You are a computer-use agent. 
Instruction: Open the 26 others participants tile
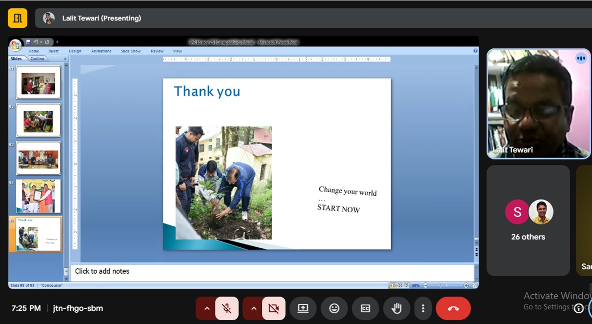click(x=528, y=221)
